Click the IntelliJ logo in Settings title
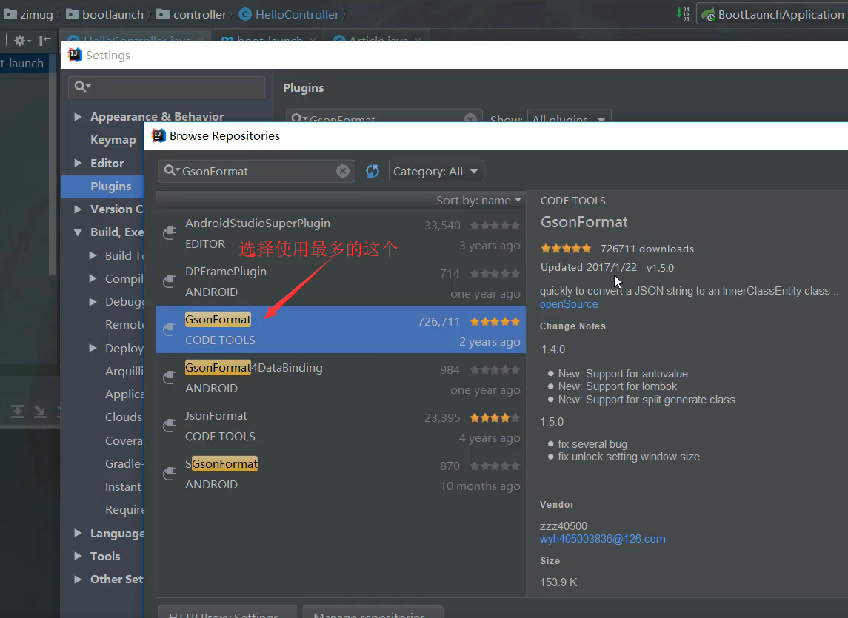The height and width of the screenshot is (618, 848). (x=75, y=56)
